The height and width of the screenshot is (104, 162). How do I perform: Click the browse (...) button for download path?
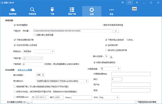[116, 31]
